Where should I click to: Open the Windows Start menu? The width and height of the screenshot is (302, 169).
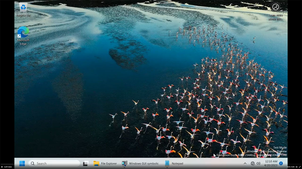(22, 163)
